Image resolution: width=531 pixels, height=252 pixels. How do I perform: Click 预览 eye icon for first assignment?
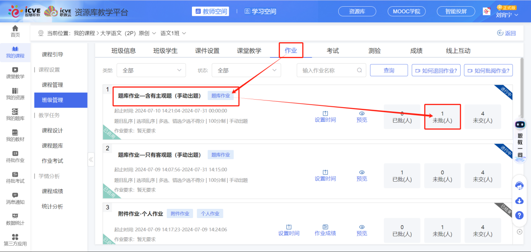click(x=362, y=113)
